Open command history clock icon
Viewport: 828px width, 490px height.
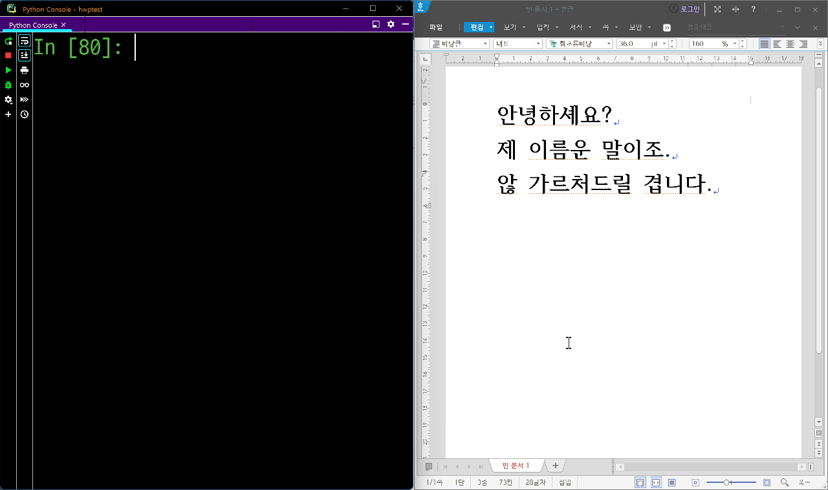coord(25,114)
